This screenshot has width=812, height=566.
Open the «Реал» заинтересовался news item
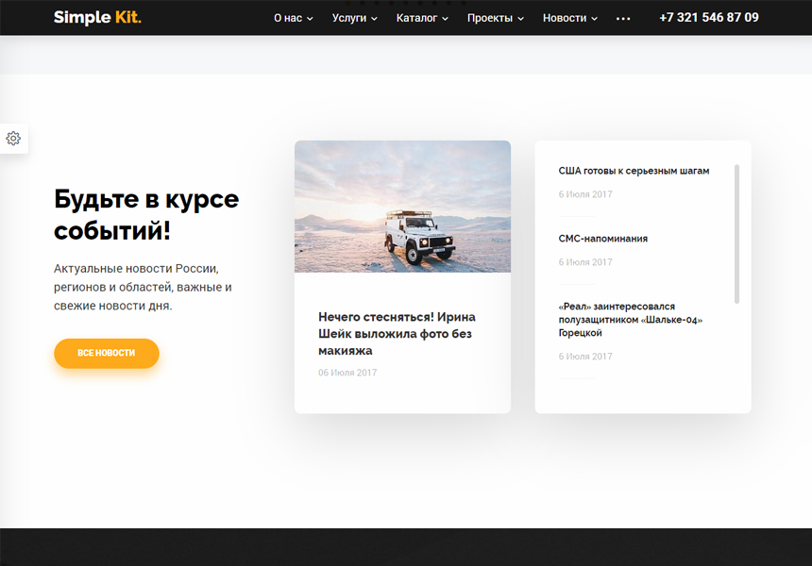coord(630,320)
